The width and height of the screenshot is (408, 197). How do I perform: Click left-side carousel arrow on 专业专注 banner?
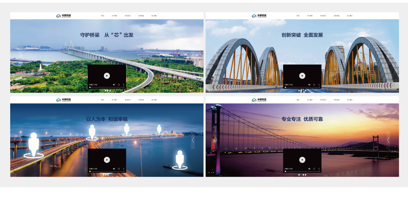pos(216,140)
